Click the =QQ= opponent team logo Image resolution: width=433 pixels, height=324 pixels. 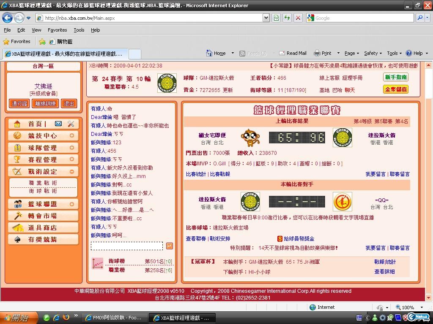342,202
